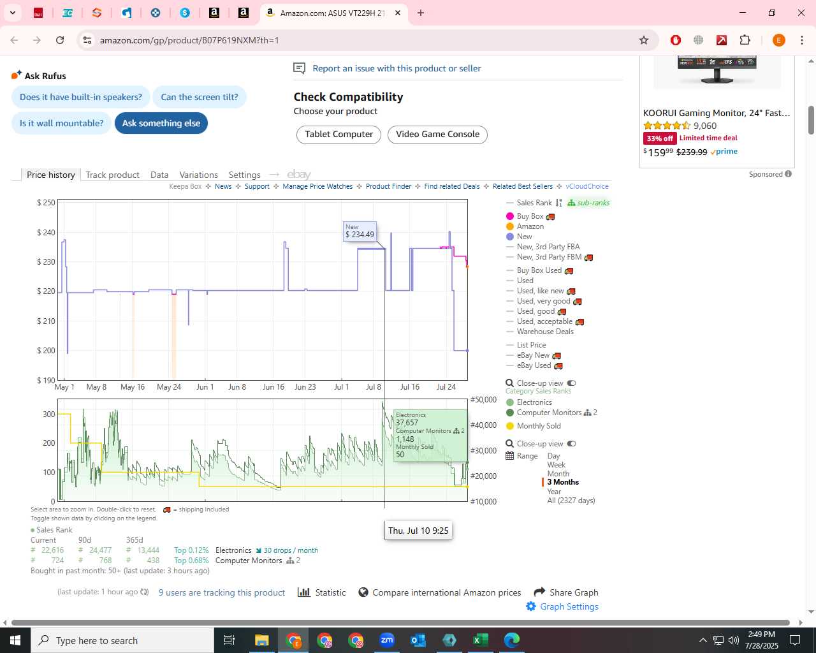Toggle the Monthly Sold legend entry
This screenshot has width=816, height=653.
pos(534,426)
